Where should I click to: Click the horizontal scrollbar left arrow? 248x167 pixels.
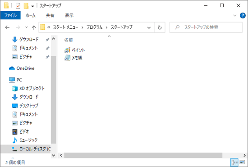pos(61,155)
